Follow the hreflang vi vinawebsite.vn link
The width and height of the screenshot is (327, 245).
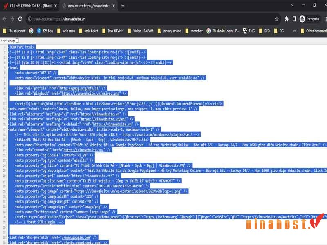pyautogui.click(x=100, y=114)
